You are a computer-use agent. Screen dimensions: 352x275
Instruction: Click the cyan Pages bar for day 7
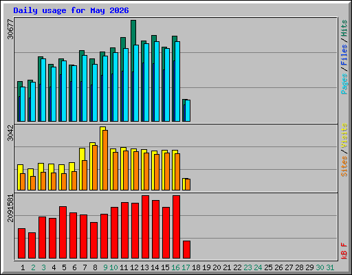point(85,88)
